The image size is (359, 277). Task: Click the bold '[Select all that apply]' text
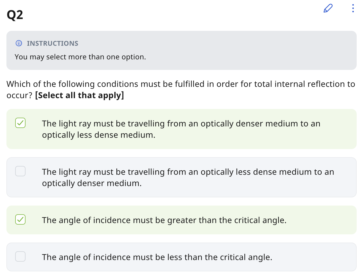click(80, 95)
